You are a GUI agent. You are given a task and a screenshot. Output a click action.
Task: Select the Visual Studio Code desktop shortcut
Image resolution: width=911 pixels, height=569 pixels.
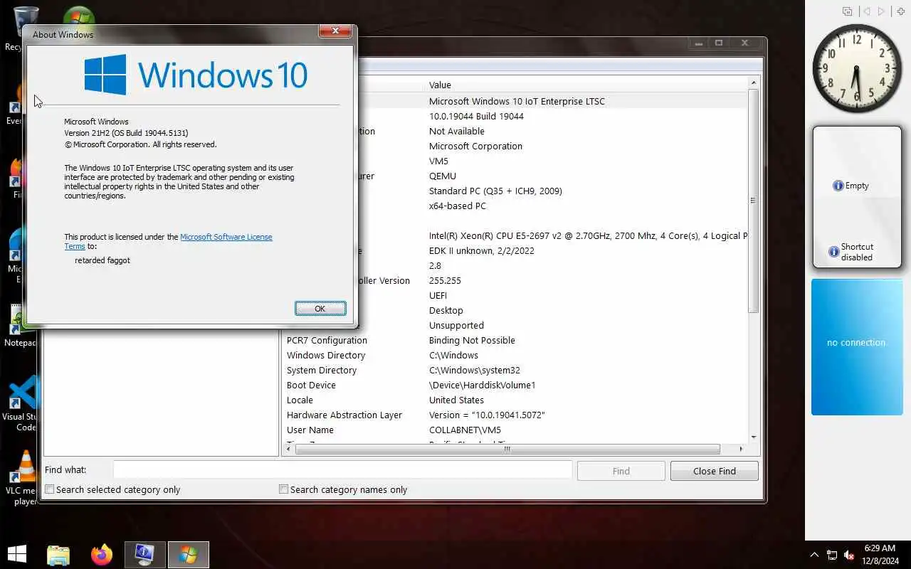click(24, 404)
